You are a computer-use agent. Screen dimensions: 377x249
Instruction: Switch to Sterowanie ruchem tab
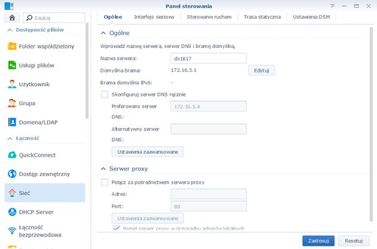coord(209,17)
